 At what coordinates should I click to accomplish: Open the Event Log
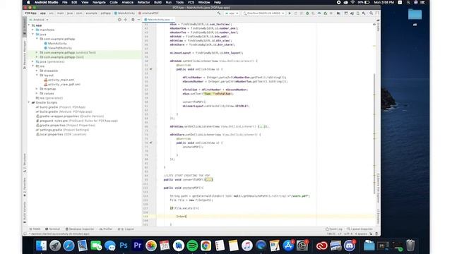(334, 229)
